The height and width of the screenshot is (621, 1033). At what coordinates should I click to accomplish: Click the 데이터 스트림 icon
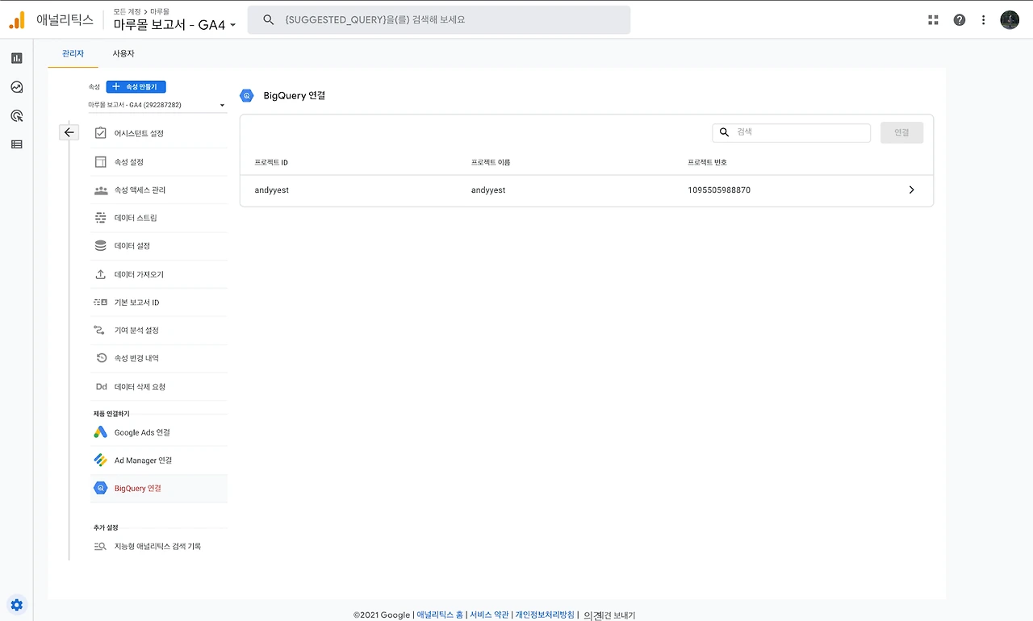pyautogui.click(x=101, y=218)
